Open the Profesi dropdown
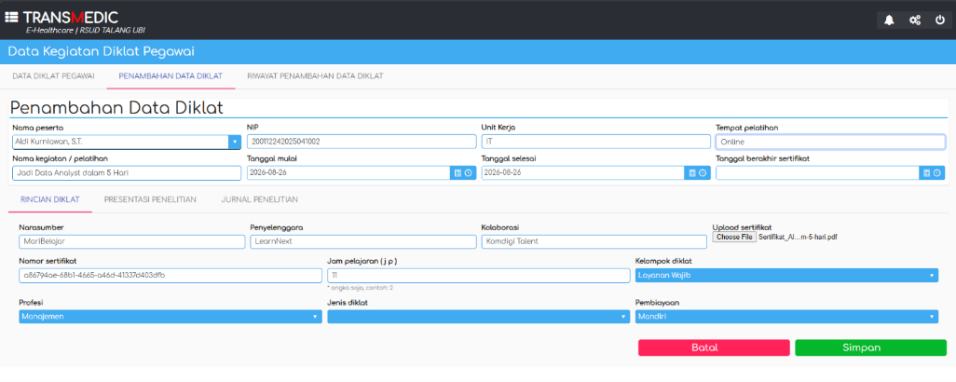Screen dimensions: 956x382 (x=171, y=317)
